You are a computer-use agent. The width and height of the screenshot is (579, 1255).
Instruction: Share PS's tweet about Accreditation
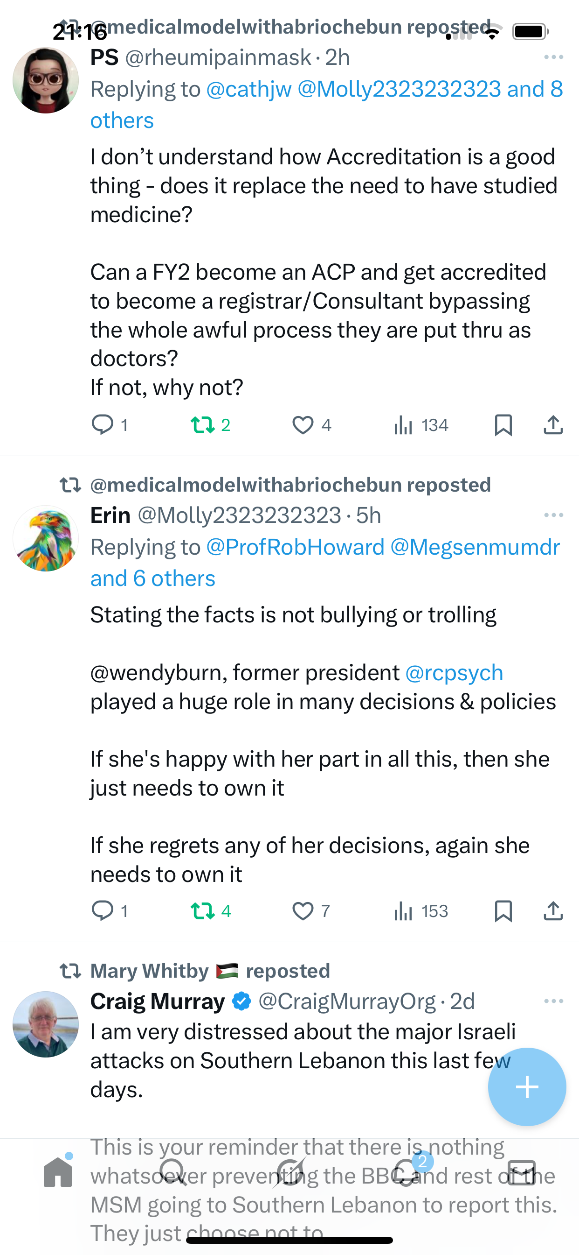point(553,425)
